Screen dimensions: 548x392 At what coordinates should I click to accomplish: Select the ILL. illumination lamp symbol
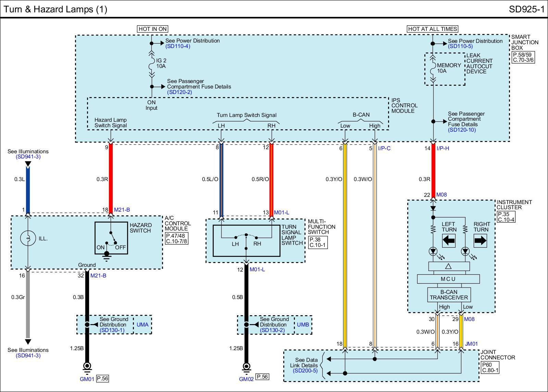coord(28,238)
